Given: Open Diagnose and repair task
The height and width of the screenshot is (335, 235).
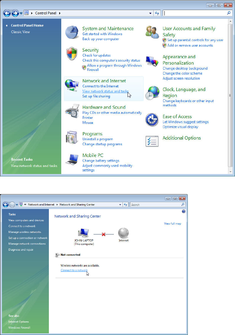Looking at the screenshot, I should [21, 250].
